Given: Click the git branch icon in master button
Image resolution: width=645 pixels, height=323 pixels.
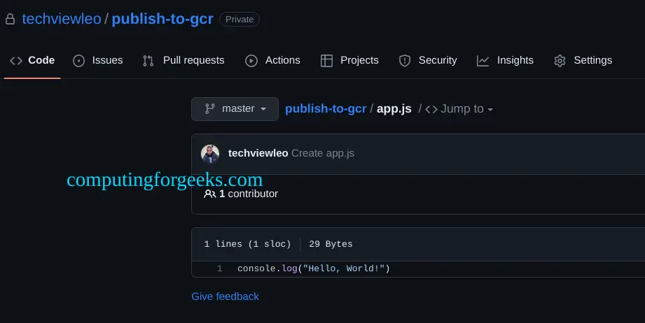Looking at the screenshot, I should point(210,109).
